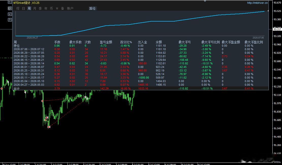Collapse the MTDriver panel with the minus icon

[x=10, y=2]
